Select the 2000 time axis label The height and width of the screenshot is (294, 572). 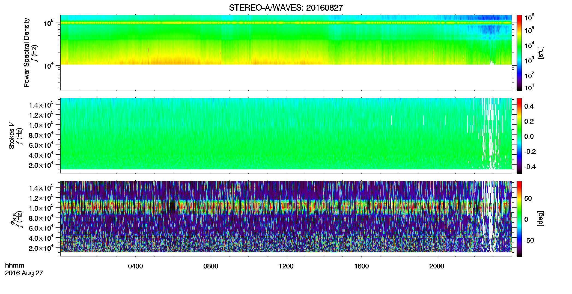pyautogui.click(x=437, y=266)
